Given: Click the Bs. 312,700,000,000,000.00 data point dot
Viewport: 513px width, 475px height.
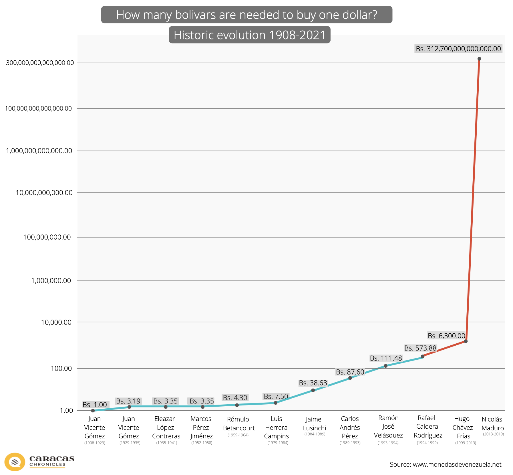Looking at the screenshot, I should tap(479, 59).
